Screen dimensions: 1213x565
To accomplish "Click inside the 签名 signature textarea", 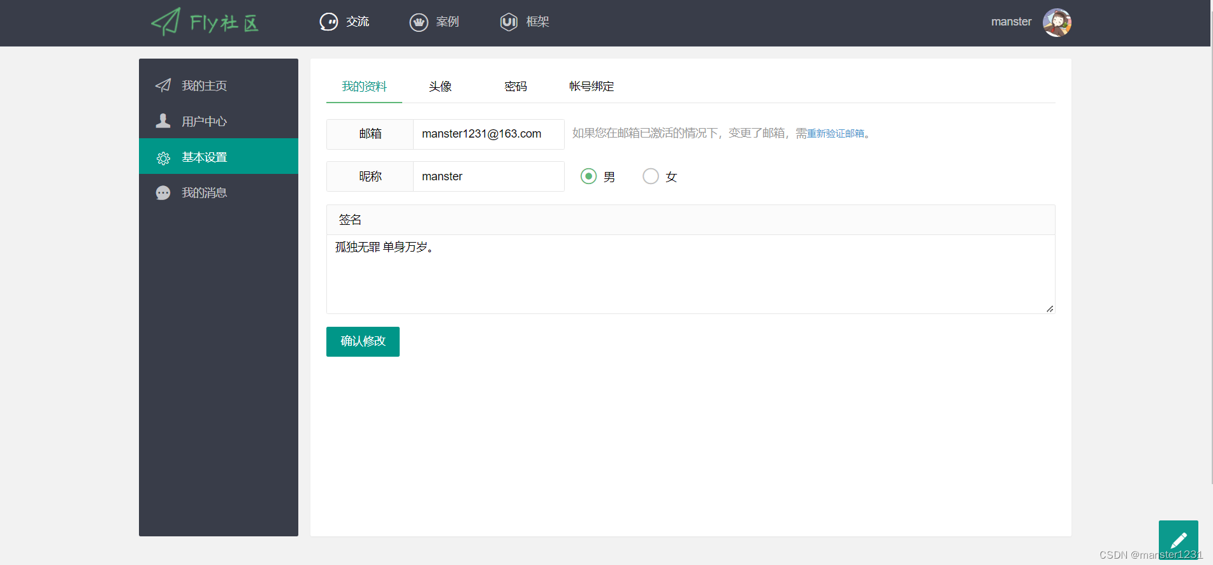I will click(x=691, y=274).
